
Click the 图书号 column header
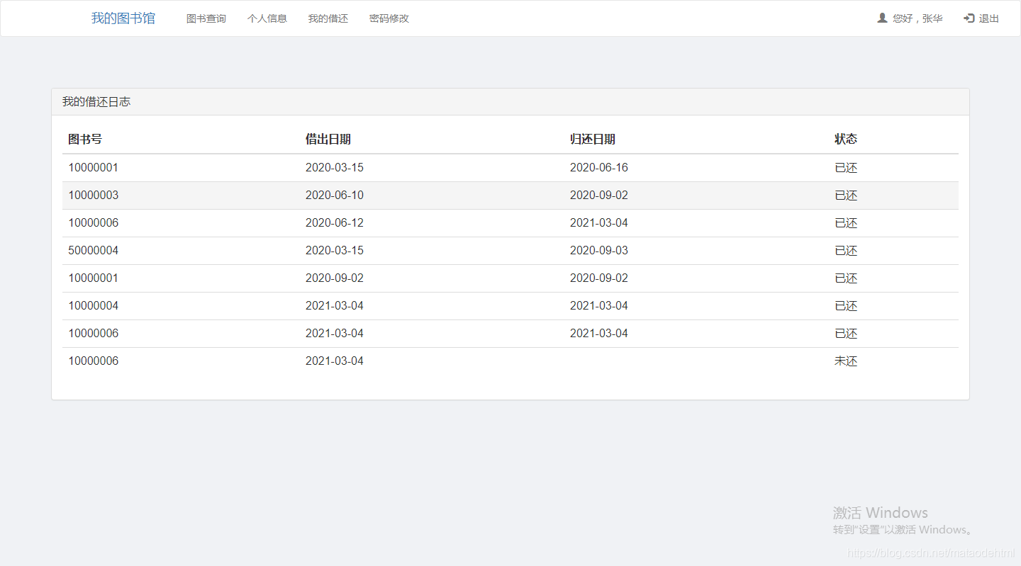(x=85, y=140)
